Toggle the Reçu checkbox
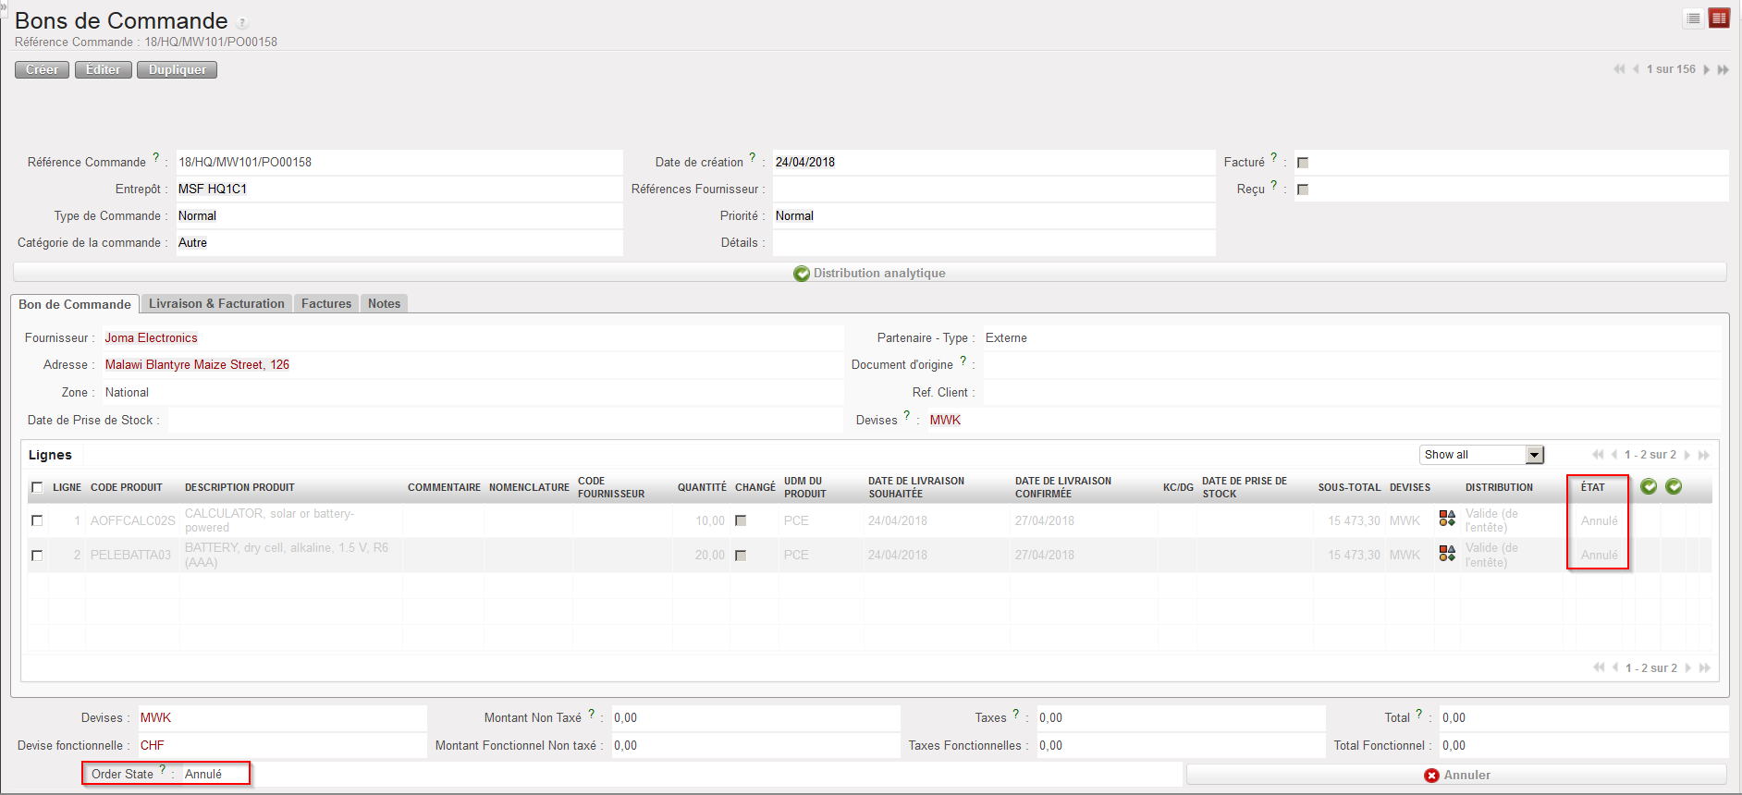Viewport: 1742px width, 795px height. [1303, 190]
